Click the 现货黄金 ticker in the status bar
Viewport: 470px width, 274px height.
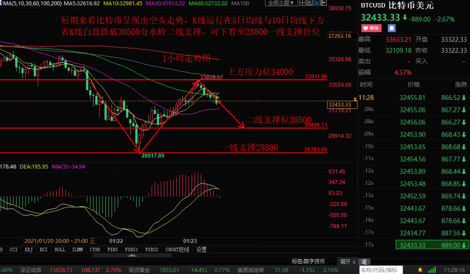pyautogui.click(x=139, y=270)
